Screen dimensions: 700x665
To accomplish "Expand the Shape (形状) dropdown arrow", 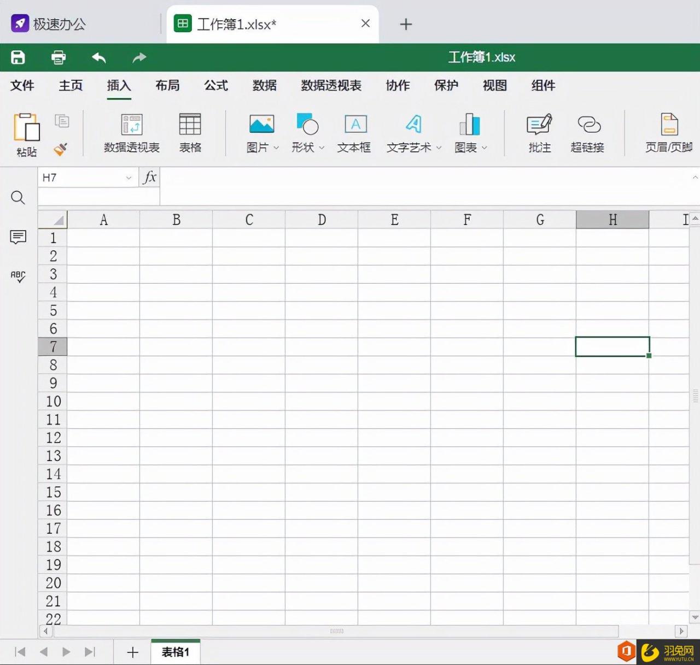I will 322,148.
